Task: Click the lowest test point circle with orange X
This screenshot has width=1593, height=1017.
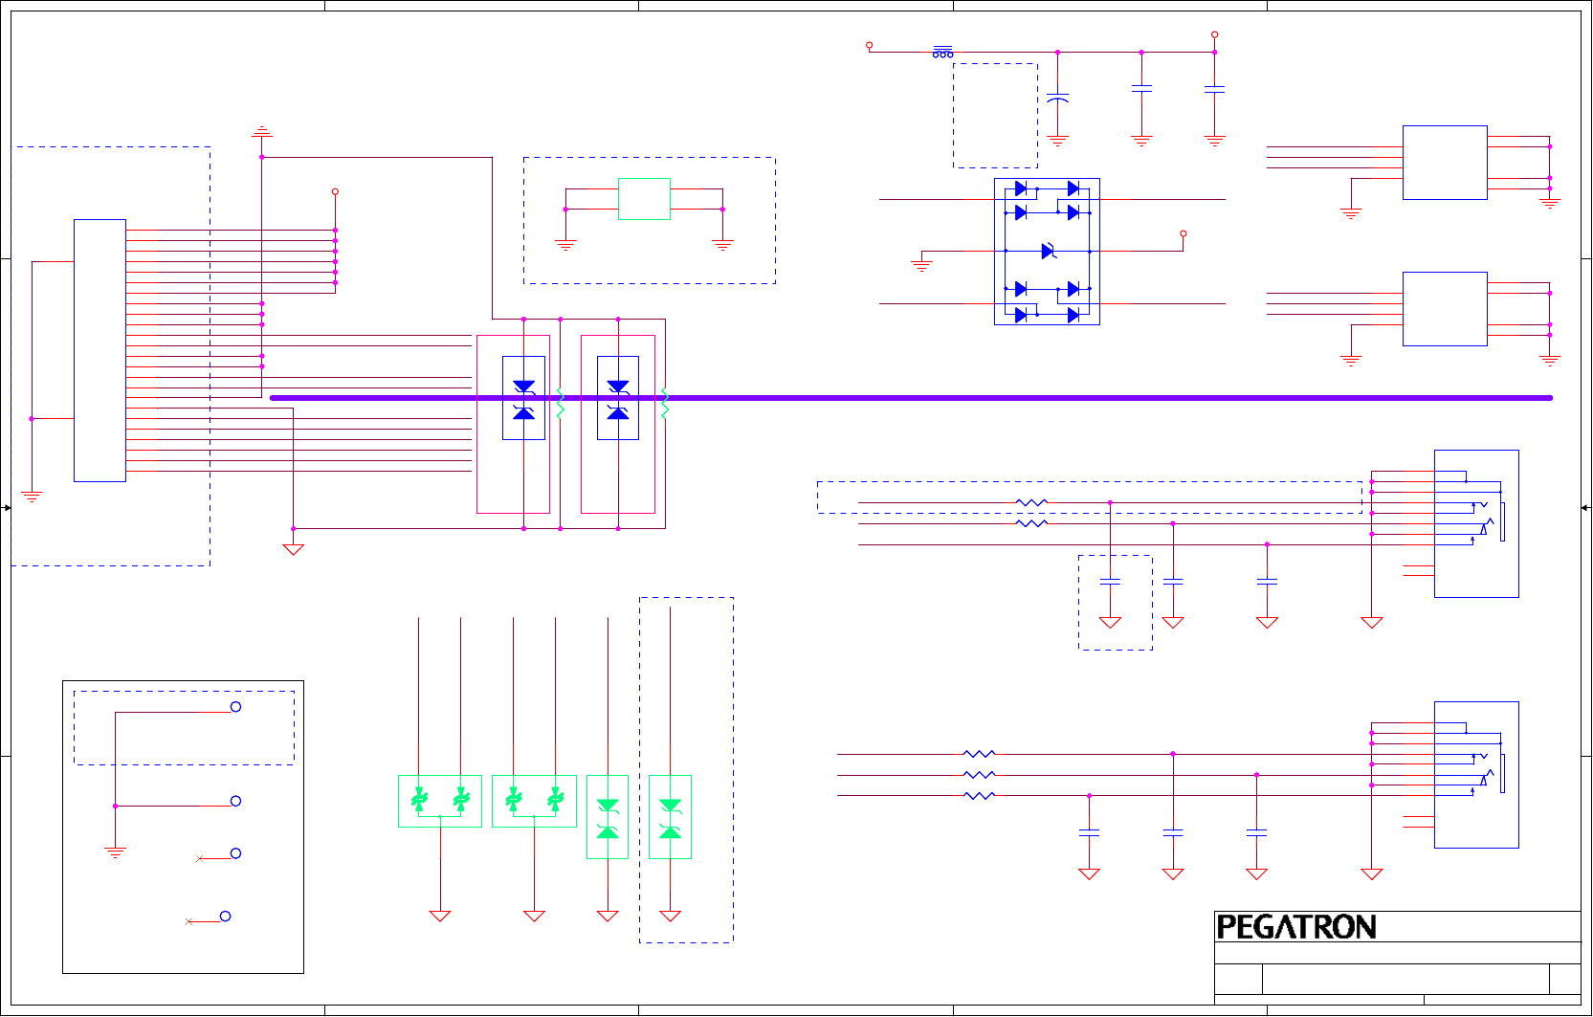Action: point(225,917)
